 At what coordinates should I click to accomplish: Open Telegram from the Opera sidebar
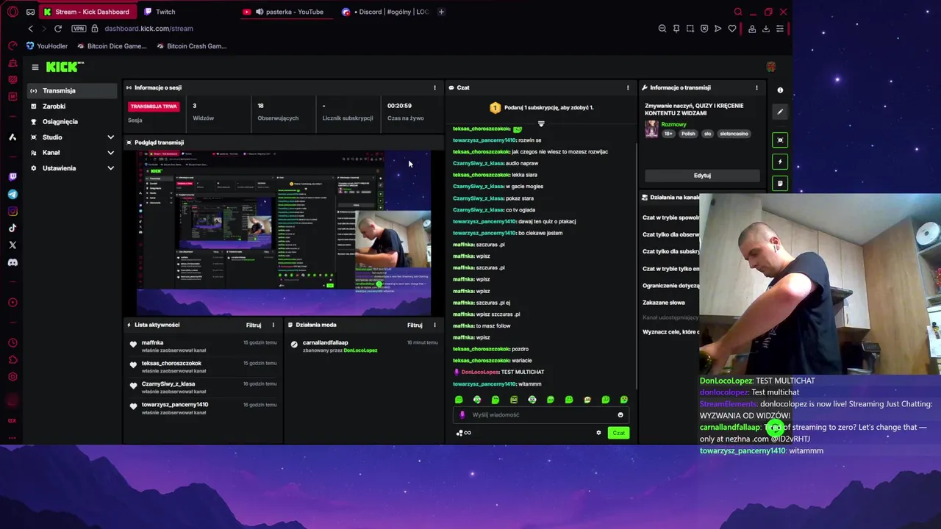12,195
